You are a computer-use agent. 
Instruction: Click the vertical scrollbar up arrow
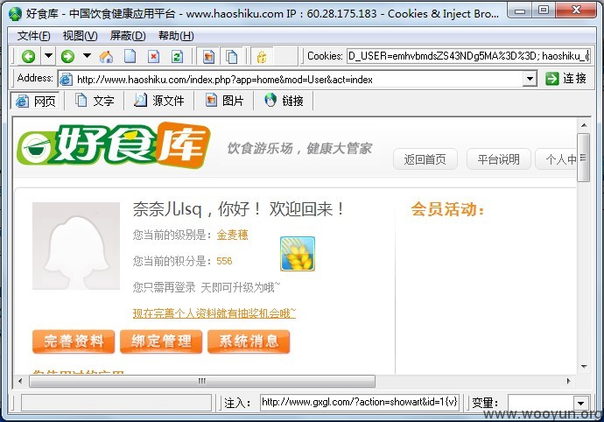pos(584,125)
